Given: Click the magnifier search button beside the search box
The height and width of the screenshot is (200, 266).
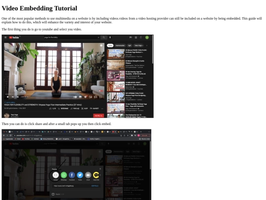Looking at the screenshot, I should click(x=103, y=38).
